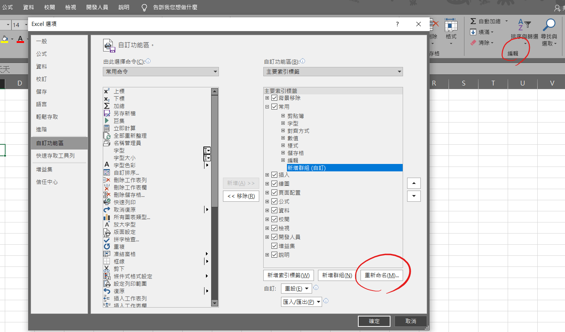Click the 重新命名(M) button
This screenshot has height=332, width=565.
click(x=381, y=275)
